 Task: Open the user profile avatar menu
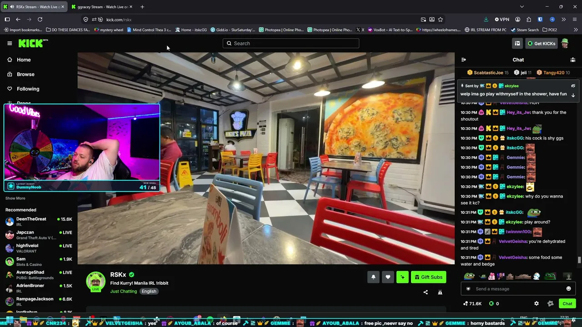point(565,43)
